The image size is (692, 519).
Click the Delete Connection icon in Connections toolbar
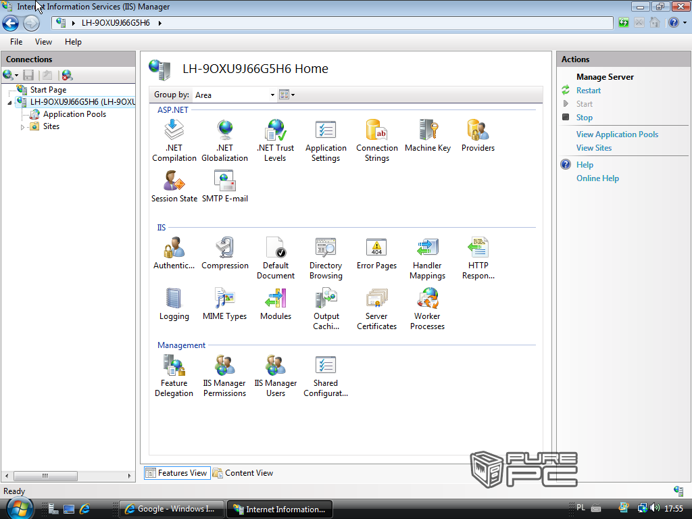[67, 75]
